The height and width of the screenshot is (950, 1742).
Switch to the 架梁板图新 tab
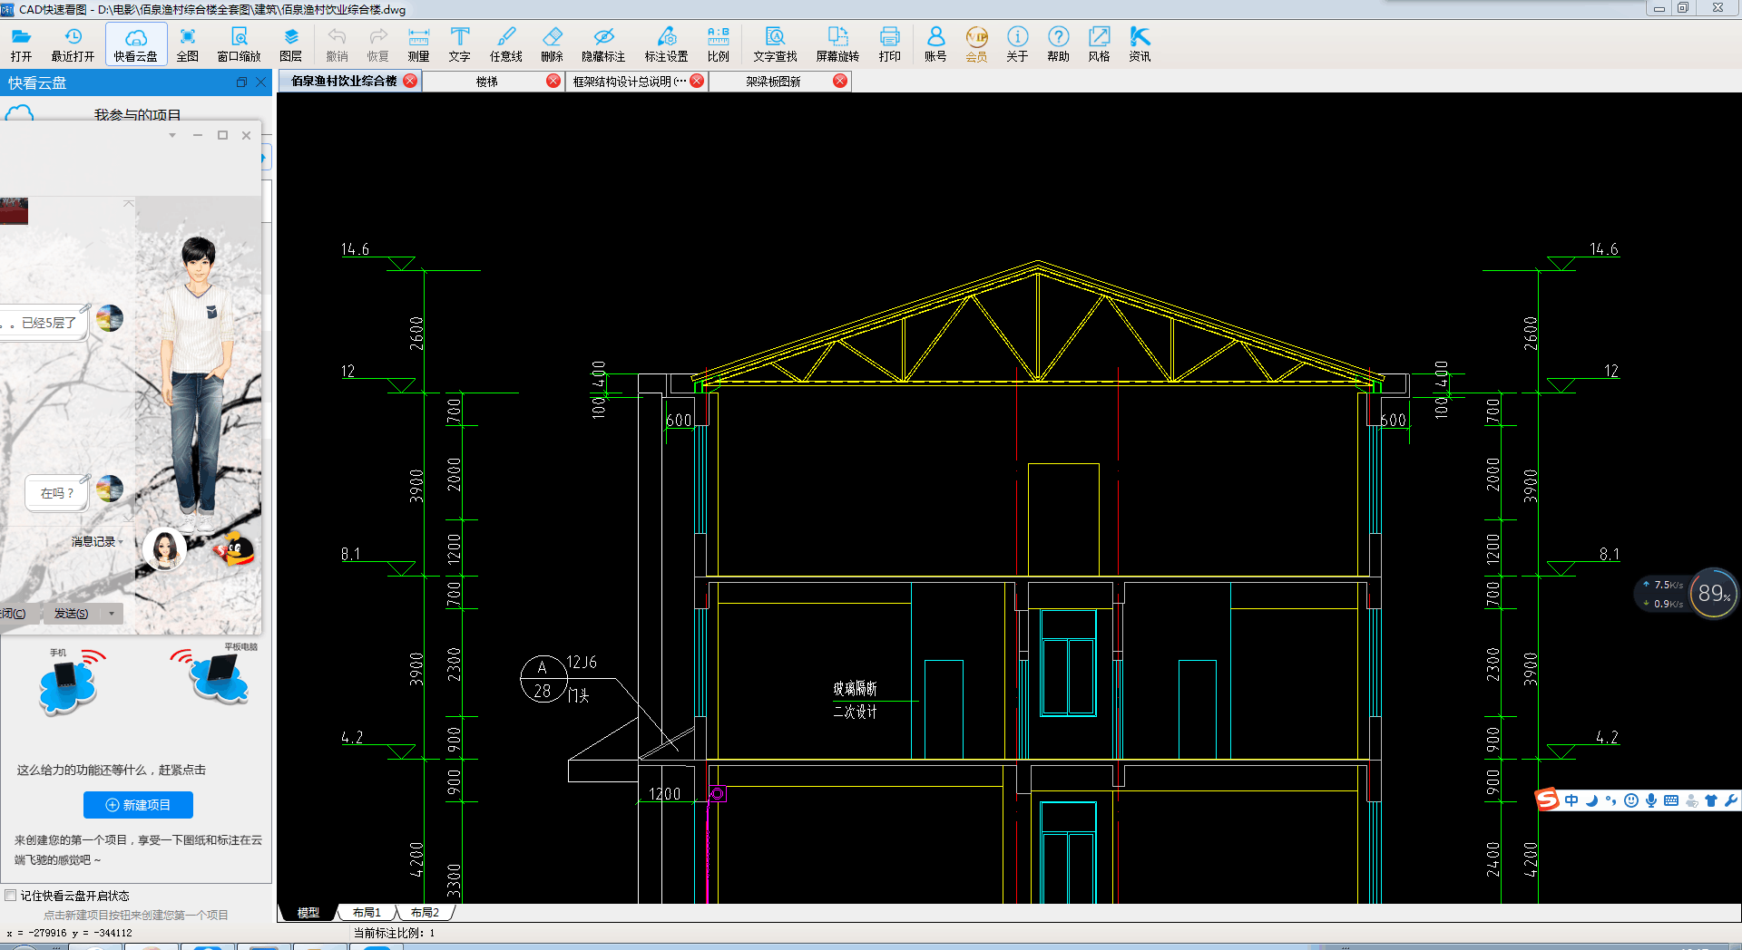[x=773, y=81]
